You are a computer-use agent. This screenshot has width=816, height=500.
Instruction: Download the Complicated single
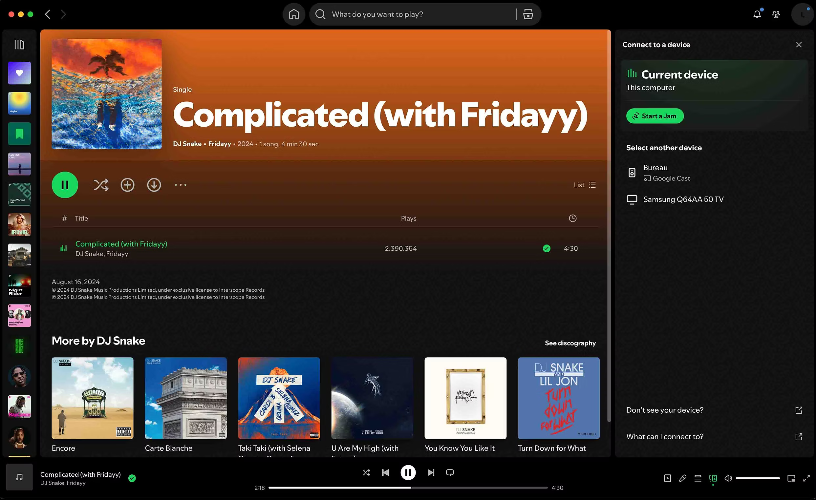click(154, 185)
